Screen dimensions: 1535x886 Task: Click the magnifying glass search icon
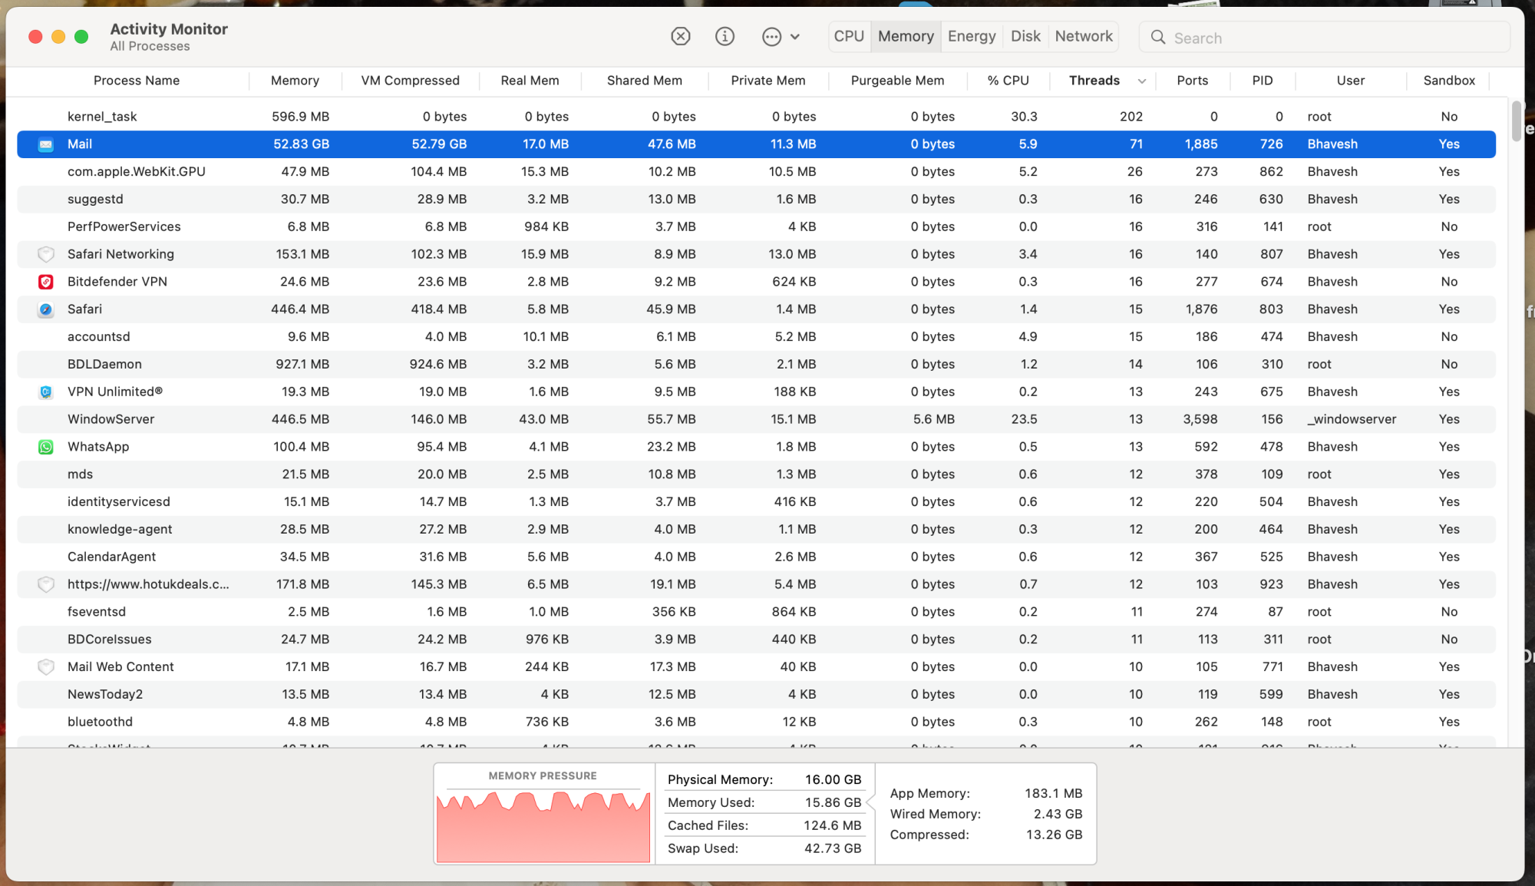[1158, 38]
